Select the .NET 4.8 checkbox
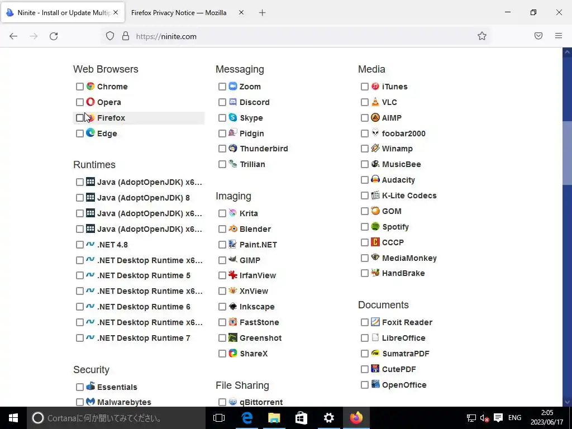Screen dimensions: 572x429 pos(80,245)
